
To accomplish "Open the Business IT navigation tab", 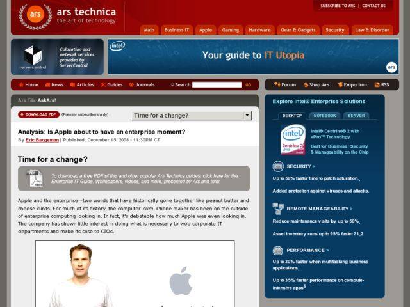I will (177, 30).
